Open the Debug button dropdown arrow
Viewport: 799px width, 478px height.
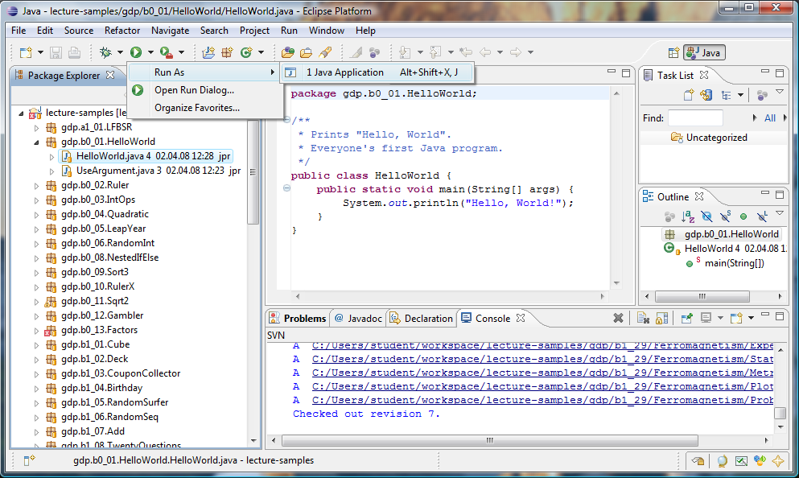[120, 52]
